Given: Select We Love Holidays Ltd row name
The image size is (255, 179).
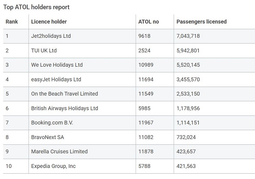Looking at the screenshot, I should [x=57, y=65].
